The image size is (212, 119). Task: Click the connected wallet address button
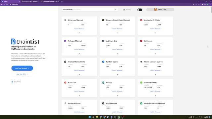[x=160, y=10]
